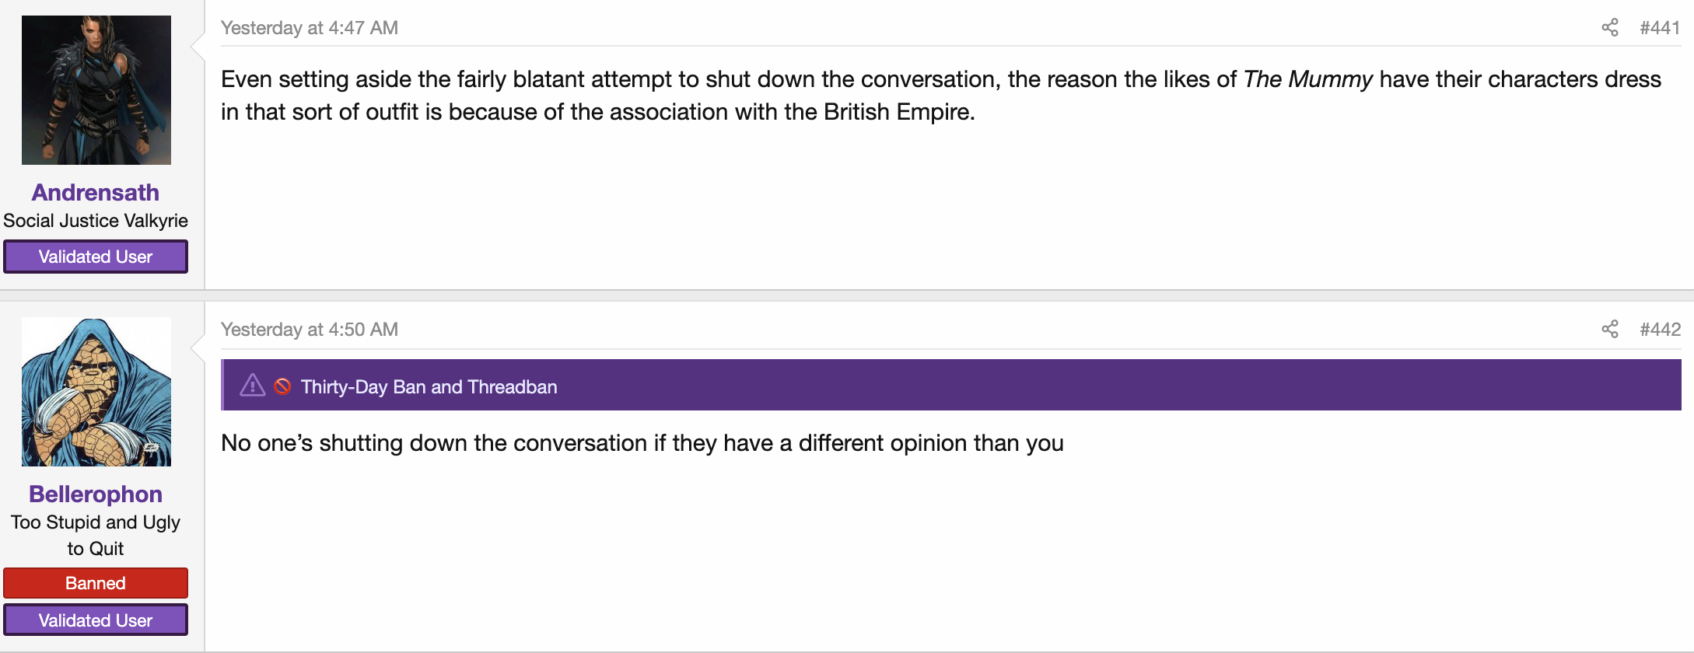Image resolution: width=1694 pixels, height=653 pixels.
Task: Click the italic The Mummy text
Action: [1308, 79]
